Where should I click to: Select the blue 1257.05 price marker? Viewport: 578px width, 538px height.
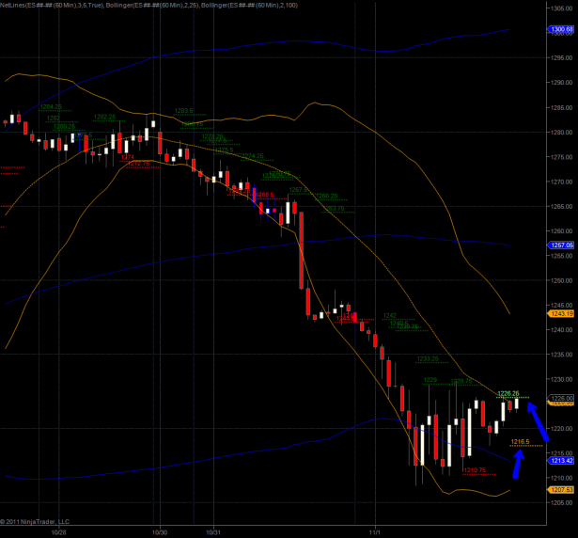[560, 245]
